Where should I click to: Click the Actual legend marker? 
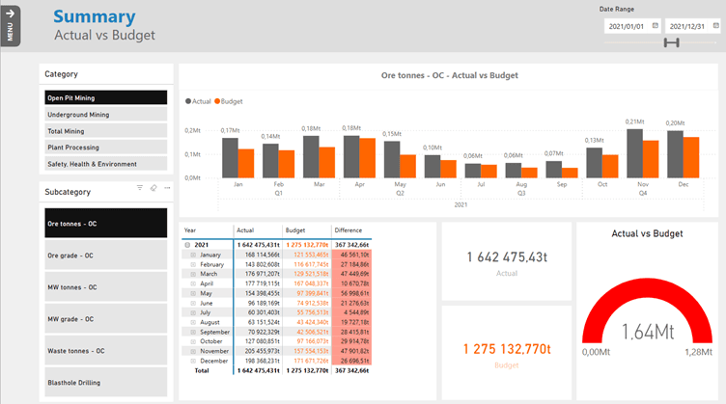[188, 101]
